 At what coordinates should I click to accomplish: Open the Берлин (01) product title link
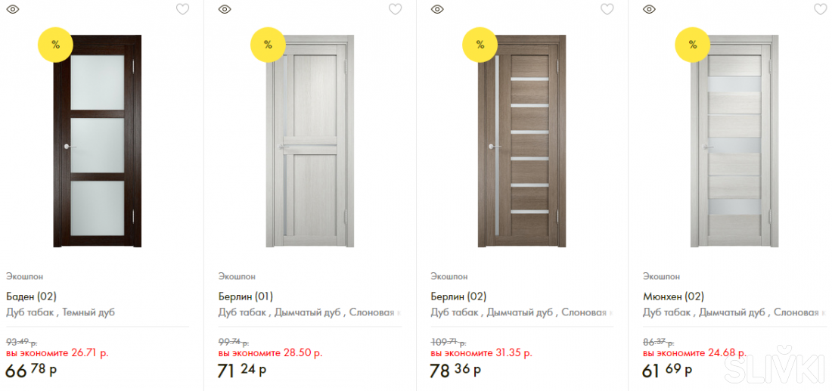(x=245, y=296)
